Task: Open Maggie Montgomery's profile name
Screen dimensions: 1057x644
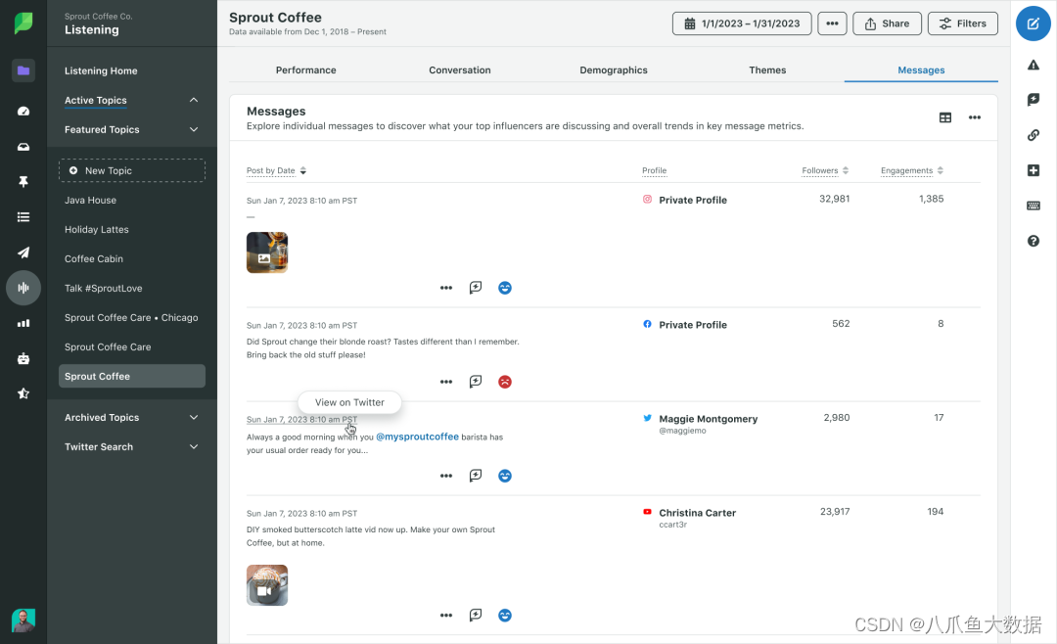Action: coord(709,419)
